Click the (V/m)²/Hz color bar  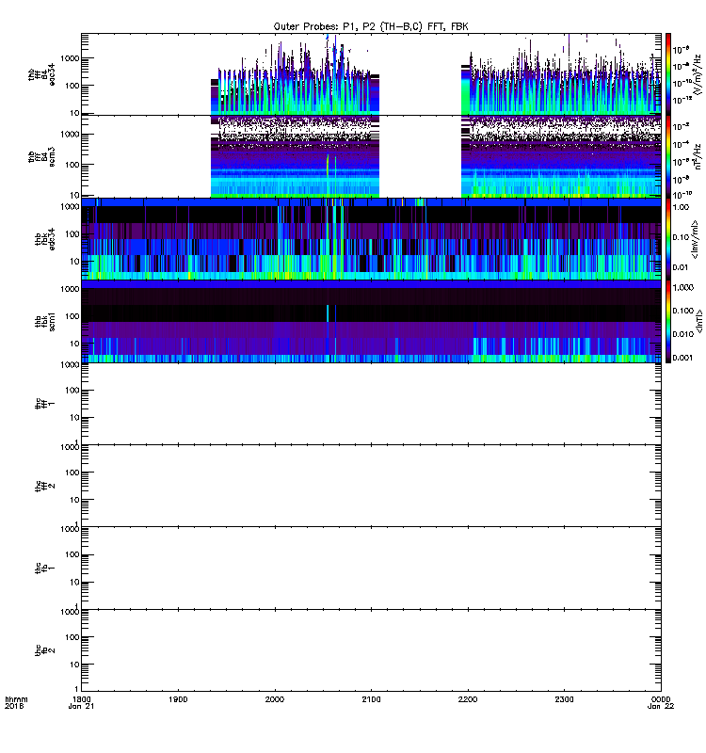(668, 73)
